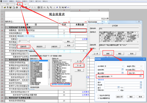Click 取消 in the 财务函数 dialog
The height and width of the screenshot is (103, 147).
140,97
